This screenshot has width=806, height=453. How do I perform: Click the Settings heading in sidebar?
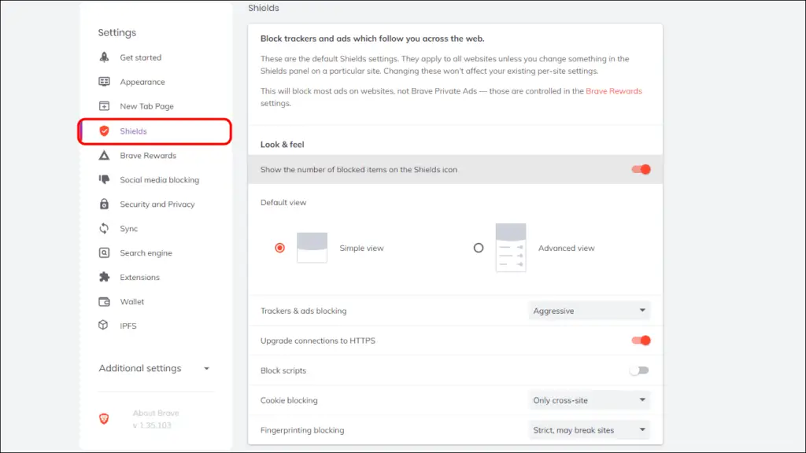coord(117,32)
